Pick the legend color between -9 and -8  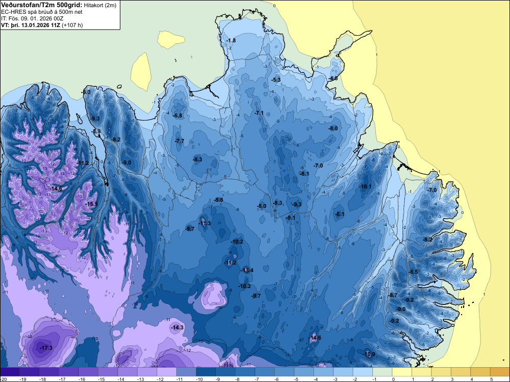[x=225, y=372]
